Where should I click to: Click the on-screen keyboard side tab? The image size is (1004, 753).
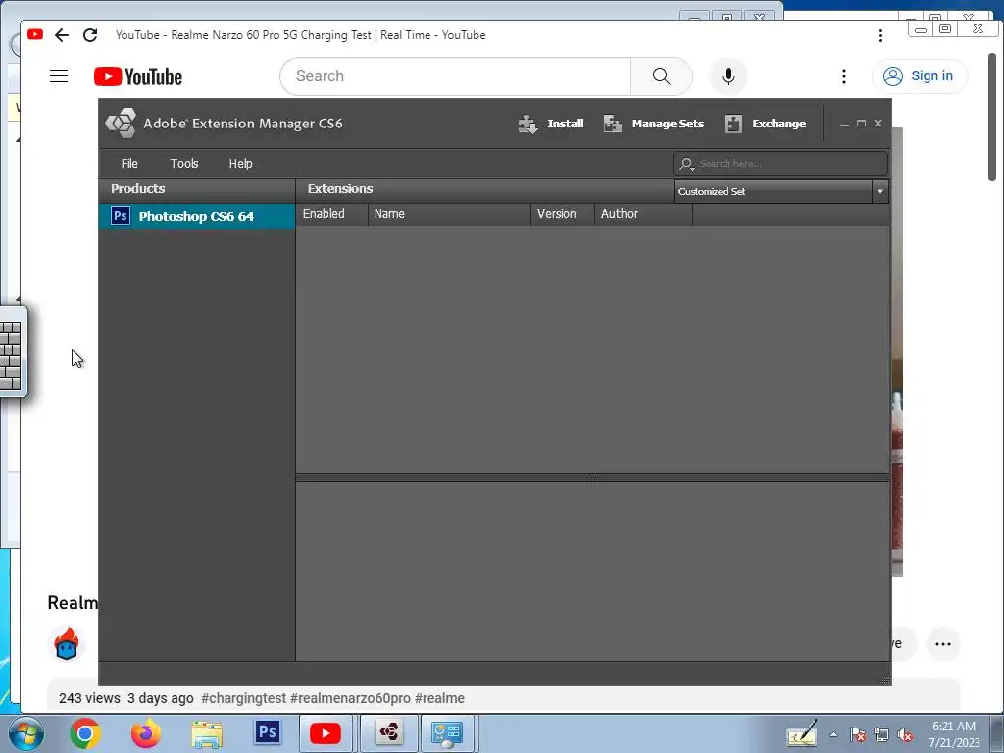click(x=12, y=354)
